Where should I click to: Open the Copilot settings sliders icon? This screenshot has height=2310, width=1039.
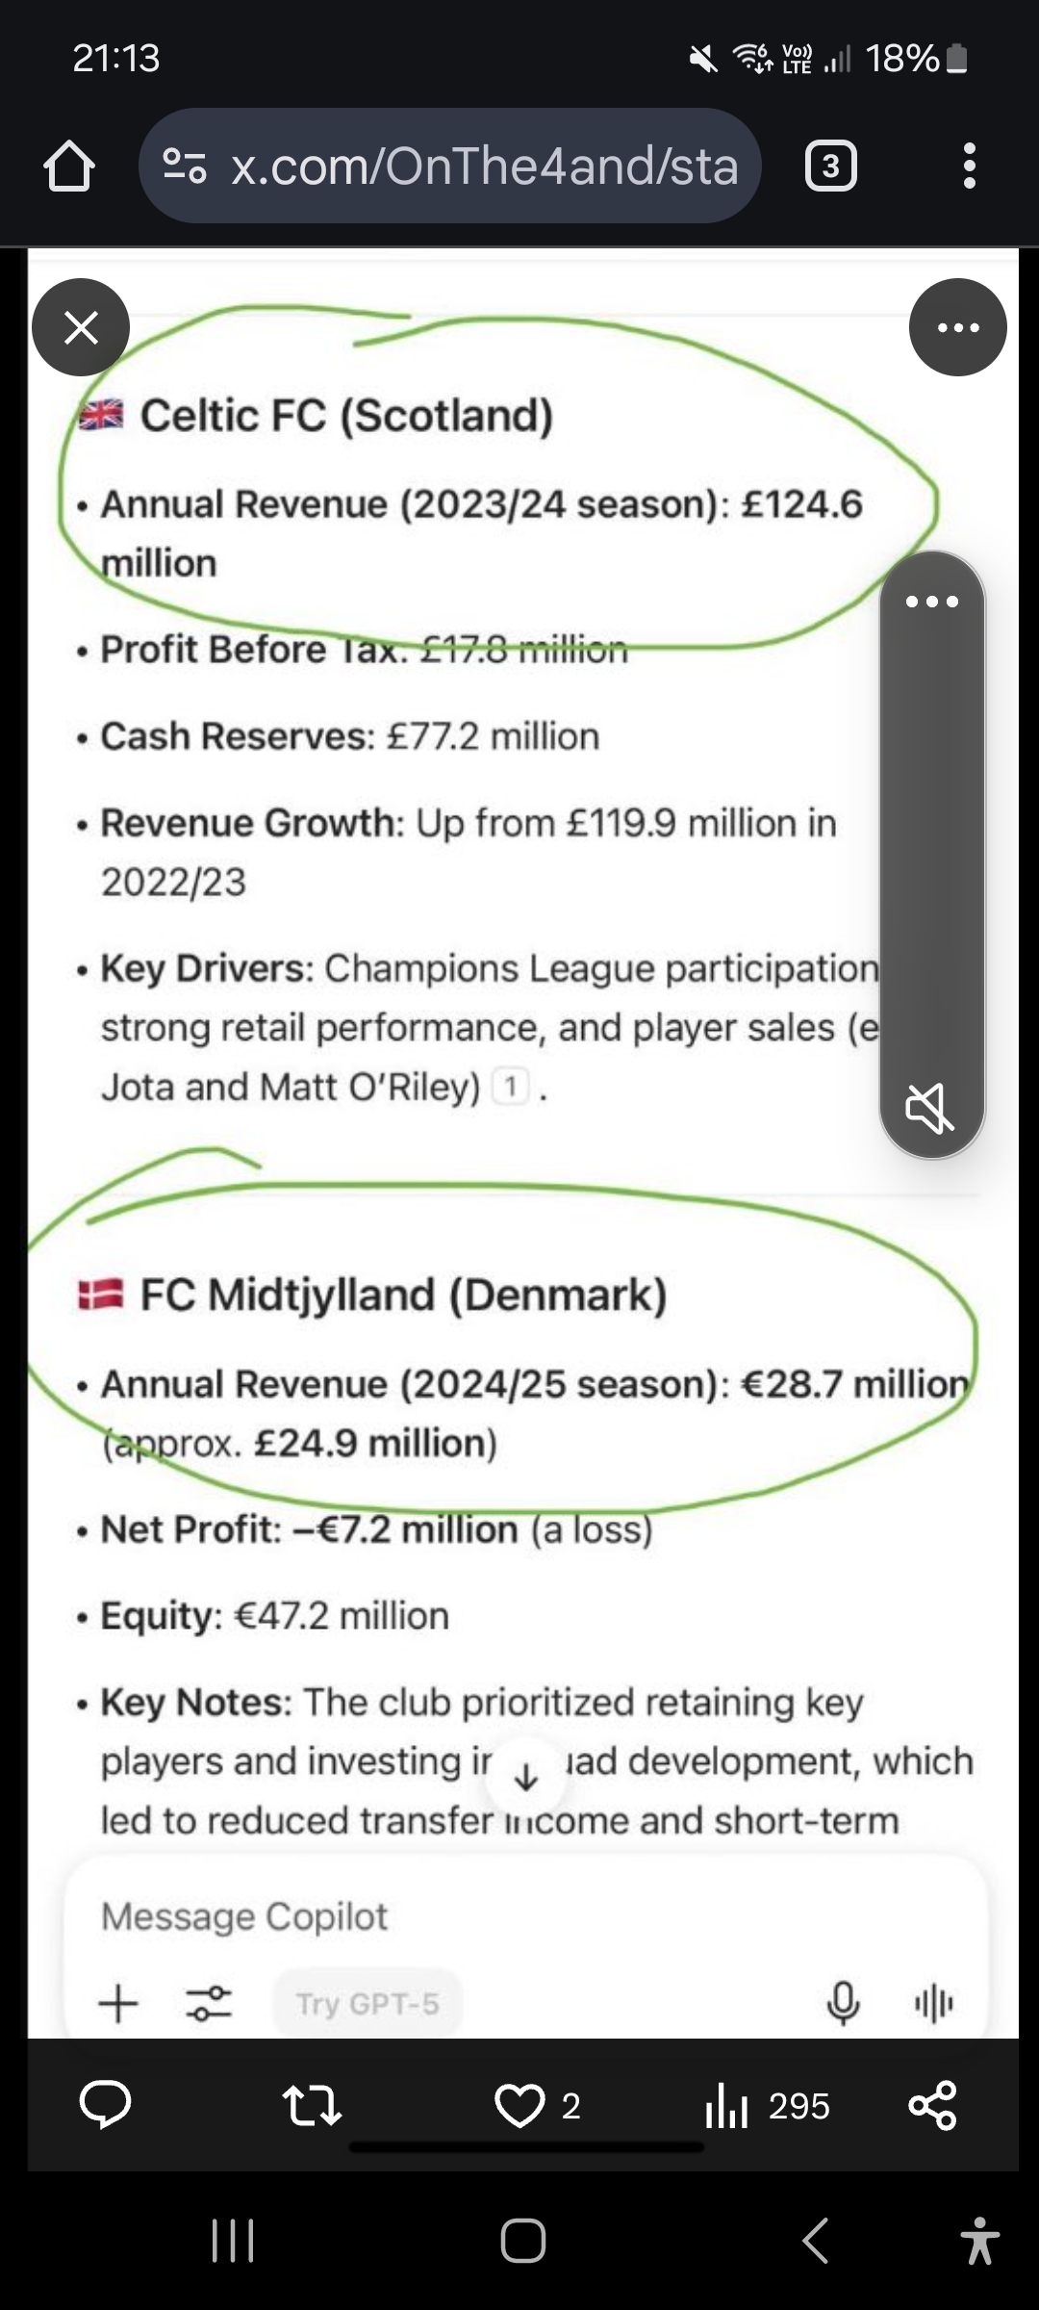pyautogui.click(x=208, y=2004)
